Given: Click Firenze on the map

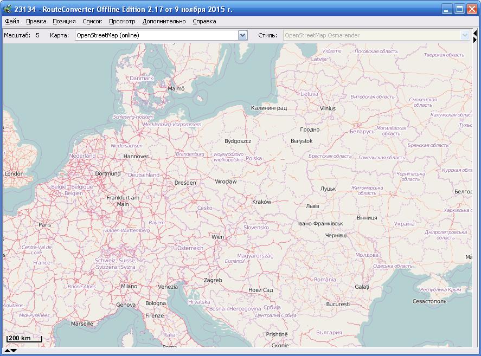Looking at the screenshot, I should pos(155,316).
